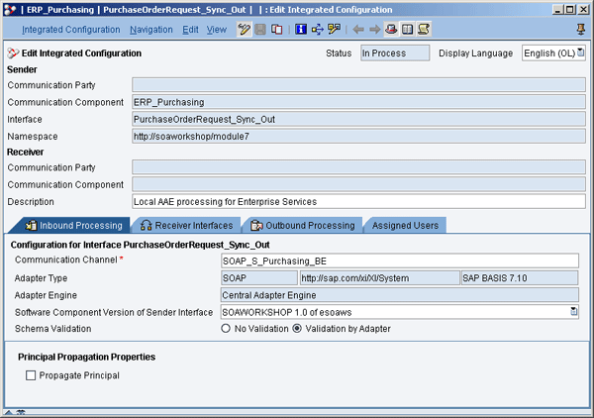Click the open book icon in toolbar

(x=408, y=30)
